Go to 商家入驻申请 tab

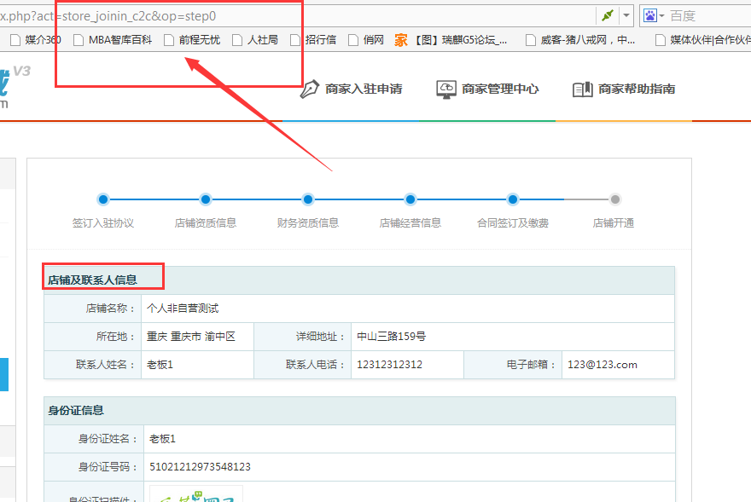(364, 89)
